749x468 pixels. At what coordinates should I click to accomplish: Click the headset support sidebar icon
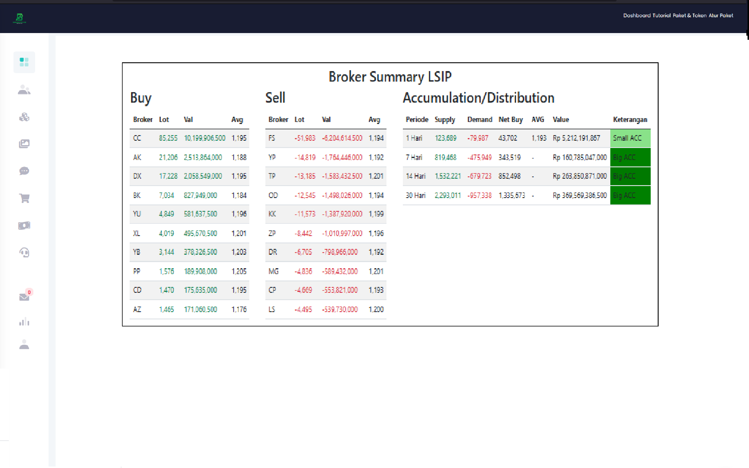click(x=24, y=252)
